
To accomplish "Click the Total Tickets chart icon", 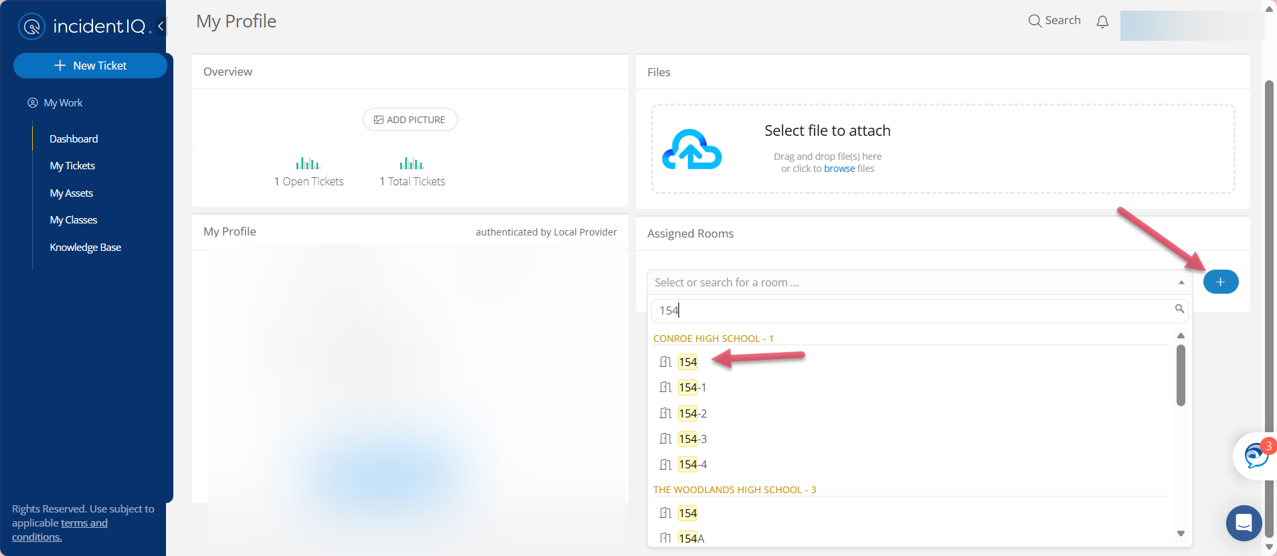I will tap(412, 163).
